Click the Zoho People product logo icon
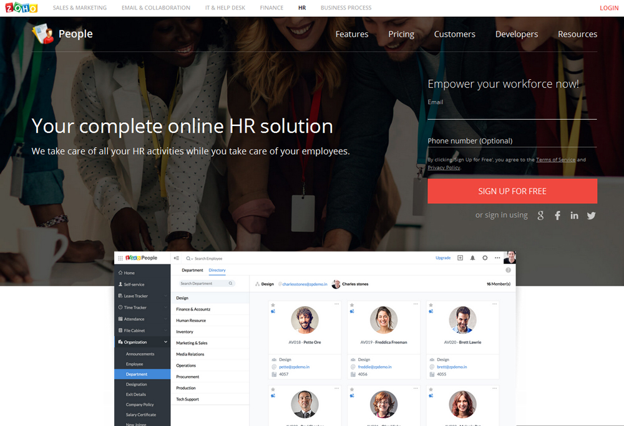This screenshot has height=426, width=624. (x=43, y=34)
